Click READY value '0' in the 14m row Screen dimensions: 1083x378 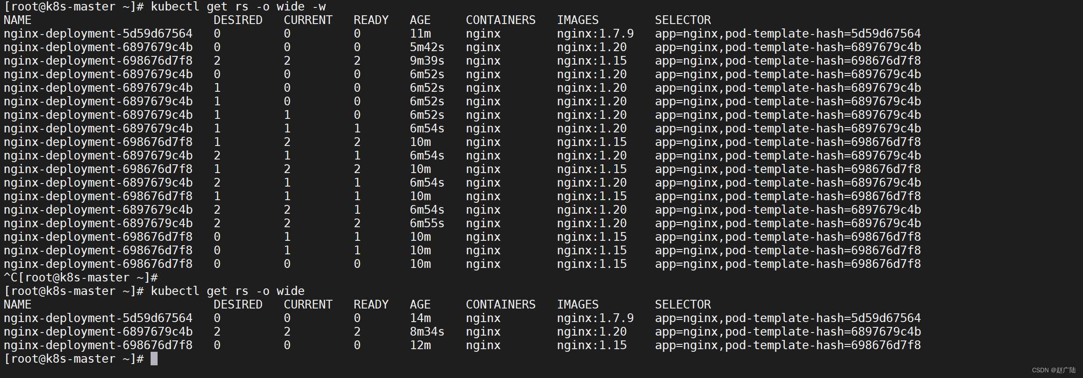tap(357, 318)
